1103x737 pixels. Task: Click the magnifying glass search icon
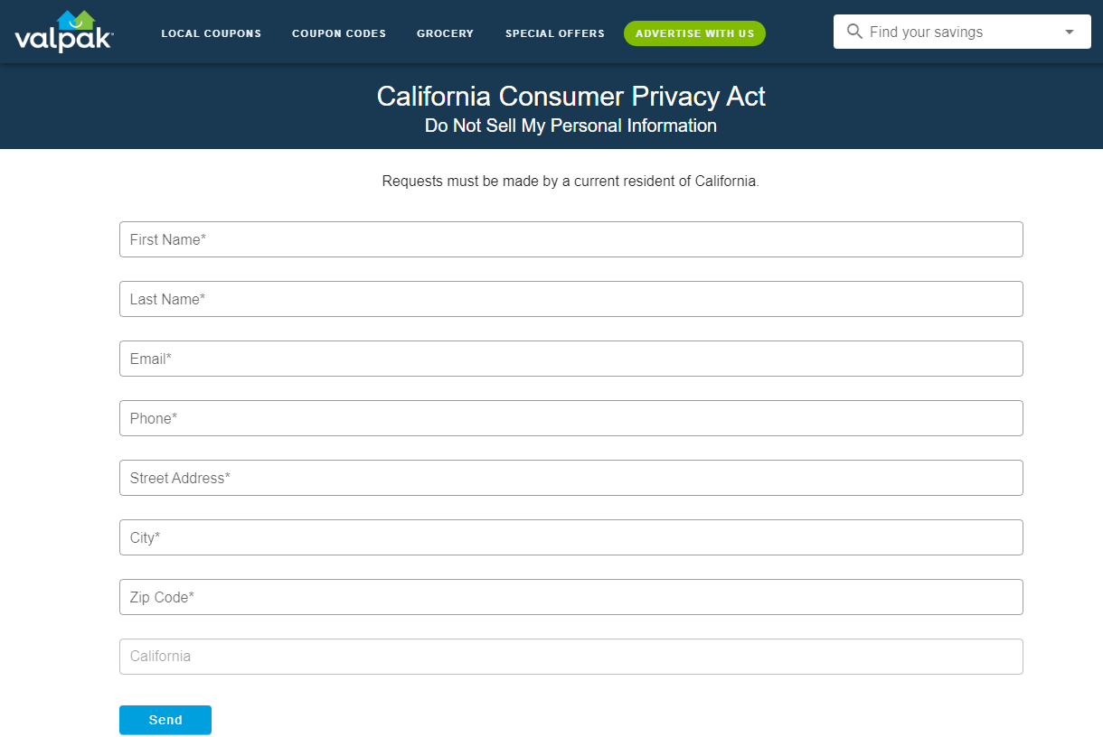click(854, 32)
